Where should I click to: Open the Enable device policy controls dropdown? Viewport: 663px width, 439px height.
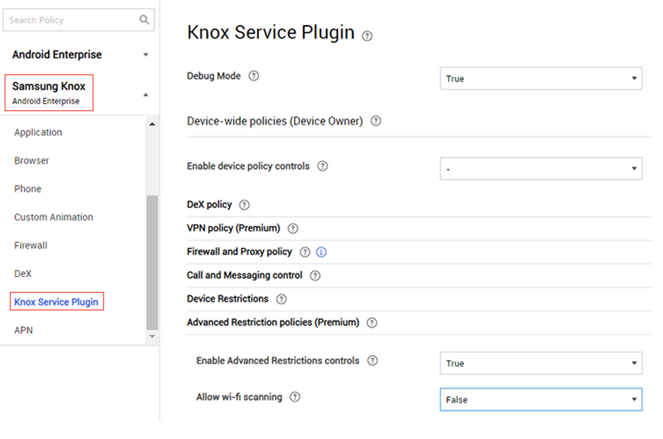tap(541, 169)
